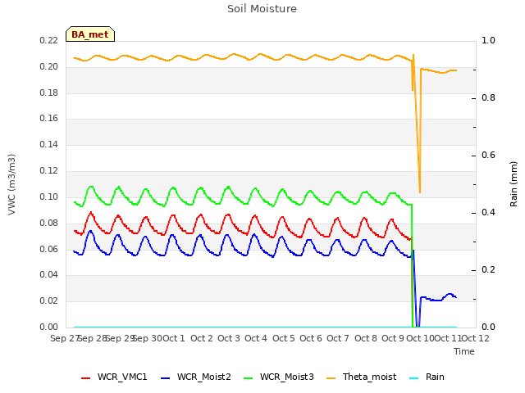Click the Oct 6 date tick label

click(311, 338)
